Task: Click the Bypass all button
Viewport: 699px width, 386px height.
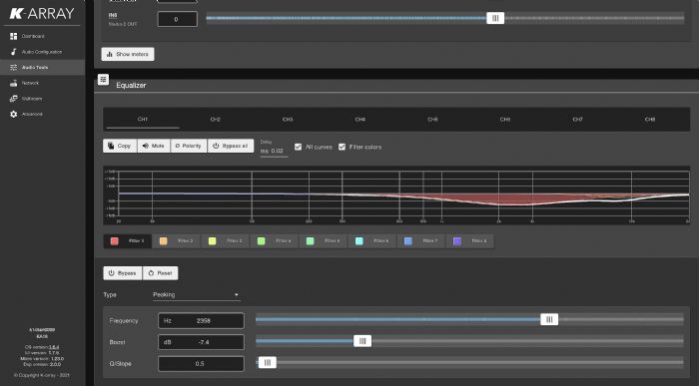Action: [x=231, y=146]
